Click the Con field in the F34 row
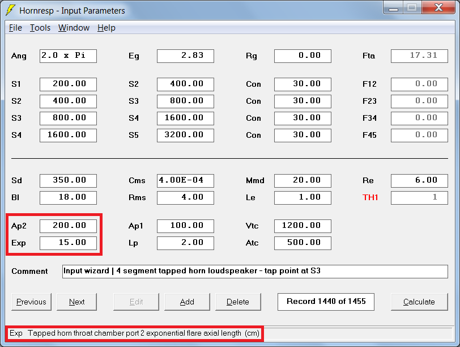The image size is (460, 347). tap(303, 119)
